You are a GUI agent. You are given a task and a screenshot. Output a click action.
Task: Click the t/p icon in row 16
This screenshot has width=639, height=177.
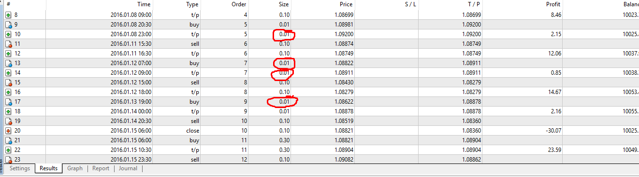pos(8,92)
